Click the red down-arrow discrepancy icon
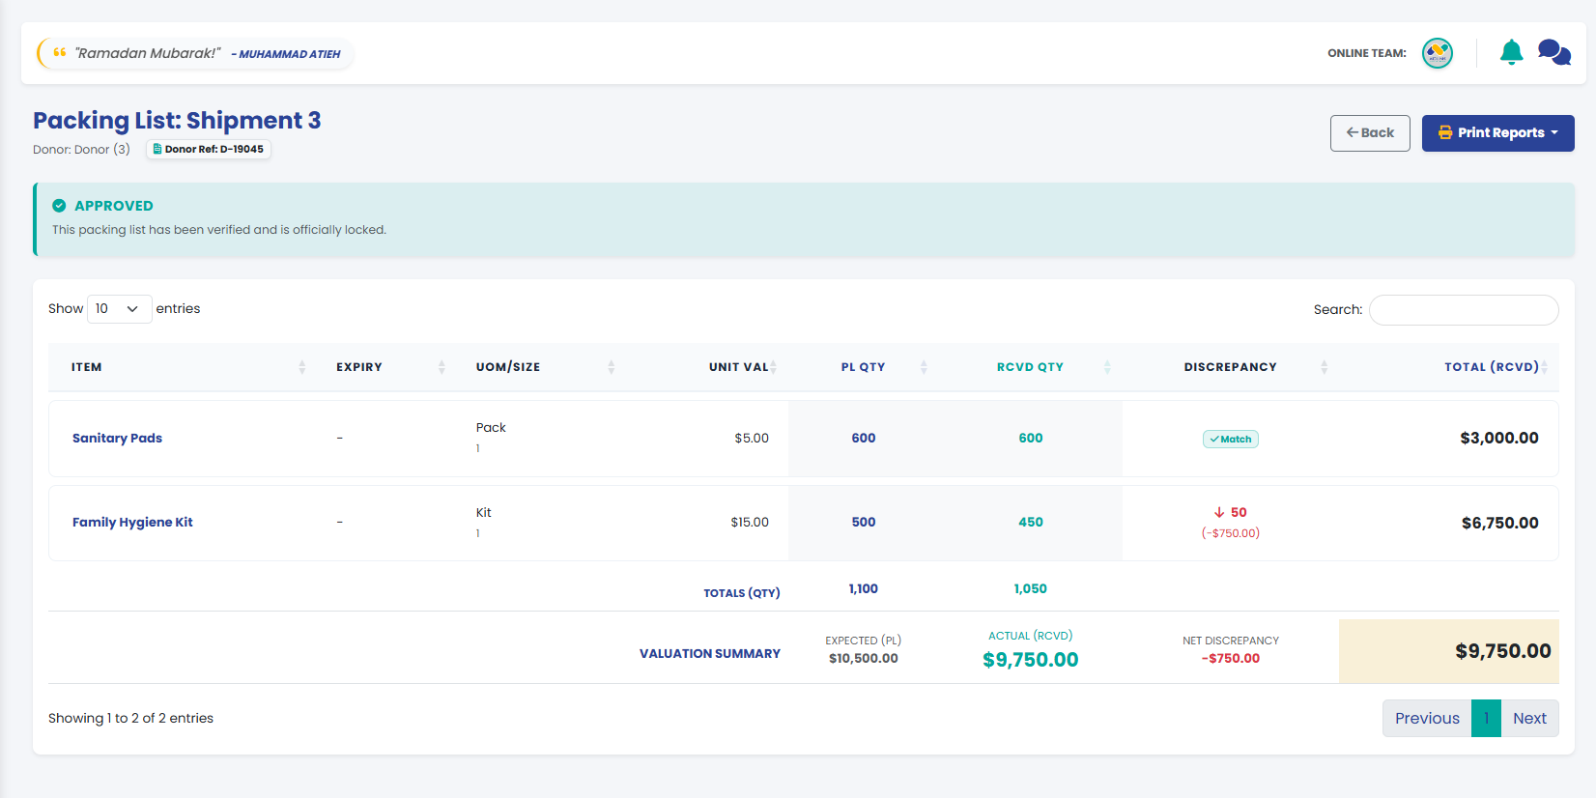Viewport: 1596px width, 798px height. point(1219,512)
